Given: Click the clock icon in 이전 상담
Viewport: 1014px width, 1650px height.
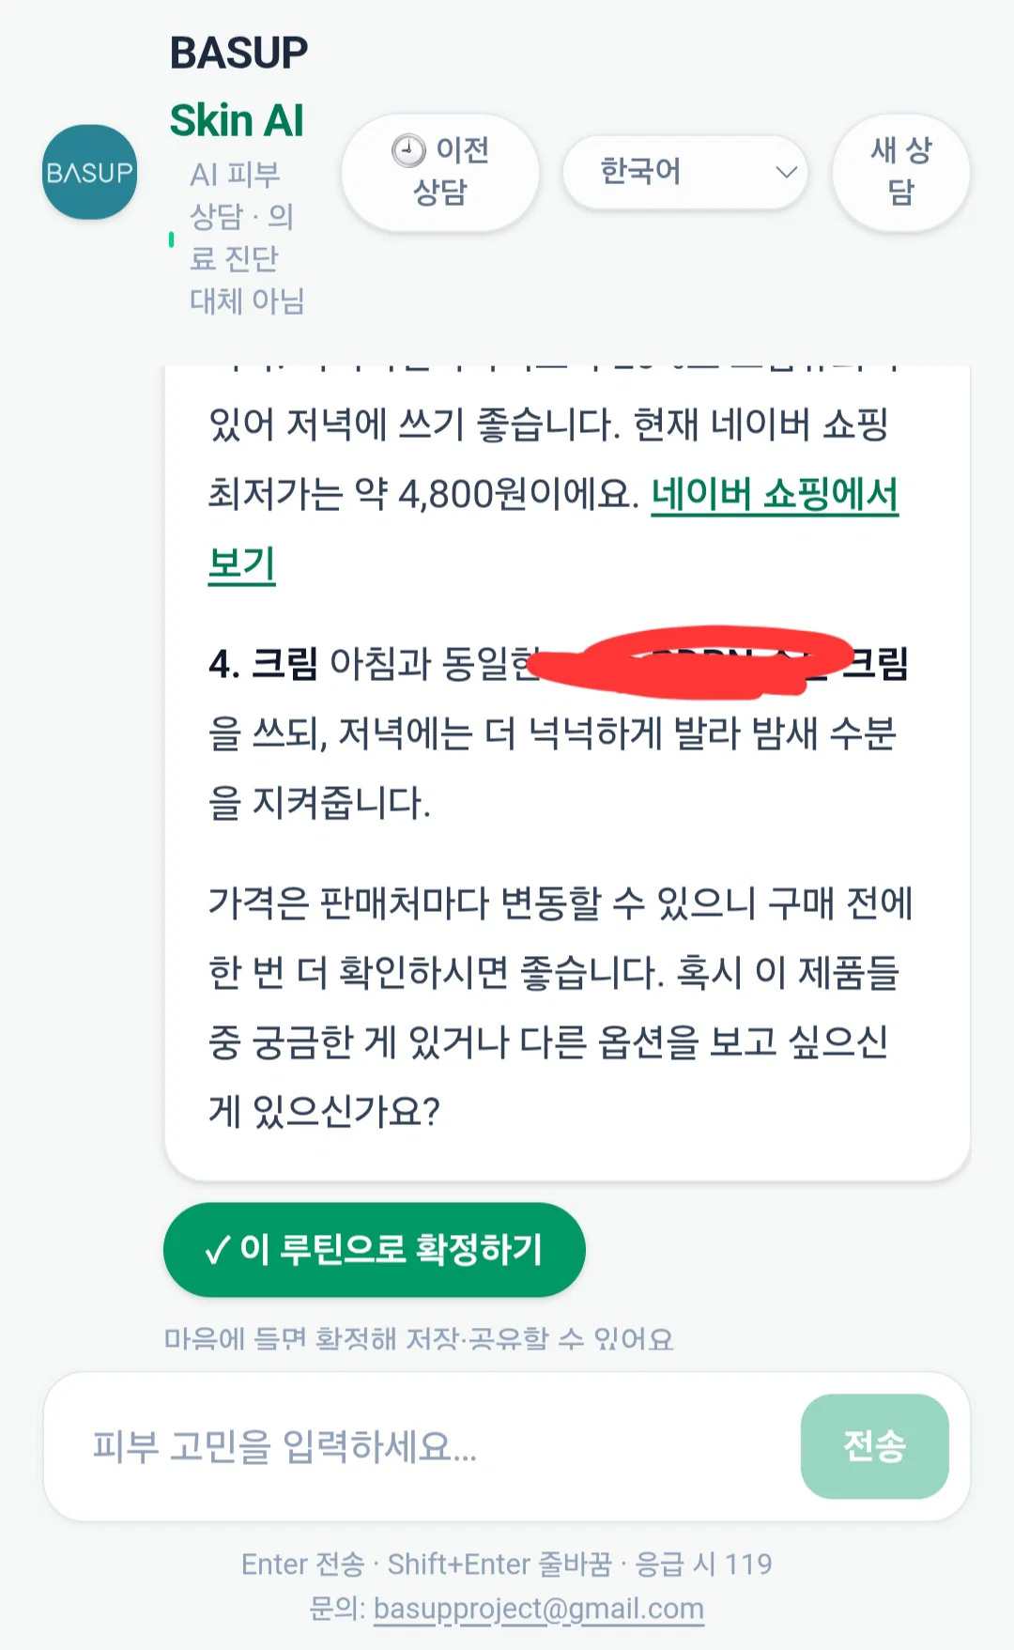Looking at the screenshot, I should [408, 150].
